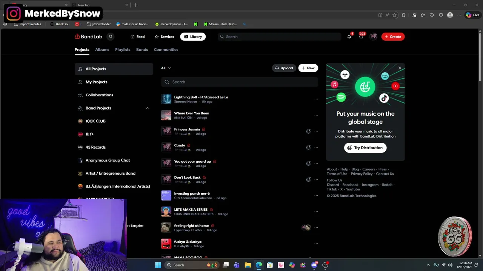
Task: Click TikTok icon in promo card
Action: 384,98
